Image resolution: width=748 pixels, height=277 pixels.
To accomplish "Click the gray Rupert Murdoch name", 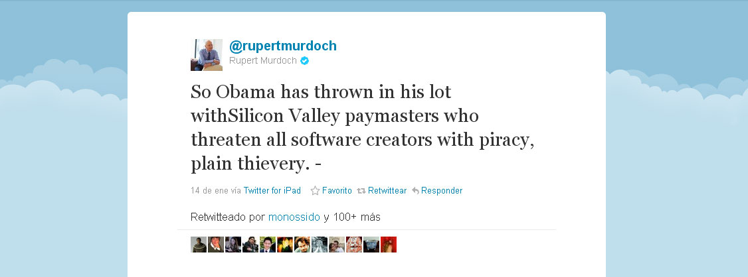I will (x=263, y=60).
